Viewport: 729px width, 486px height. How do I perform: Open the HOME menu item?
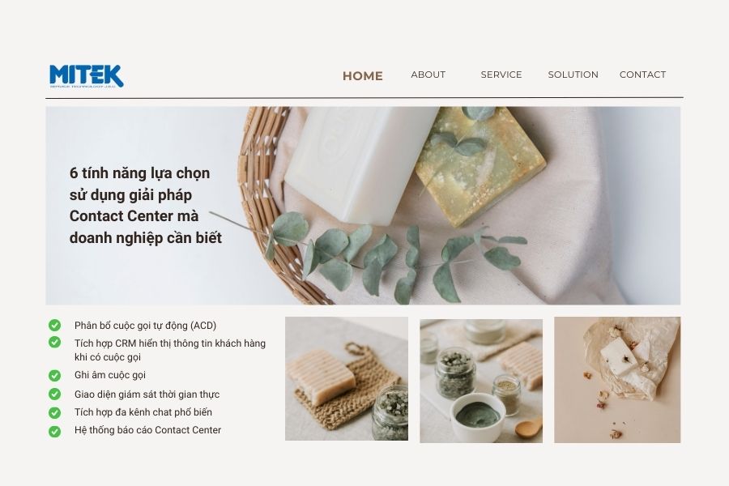point(363,76)
